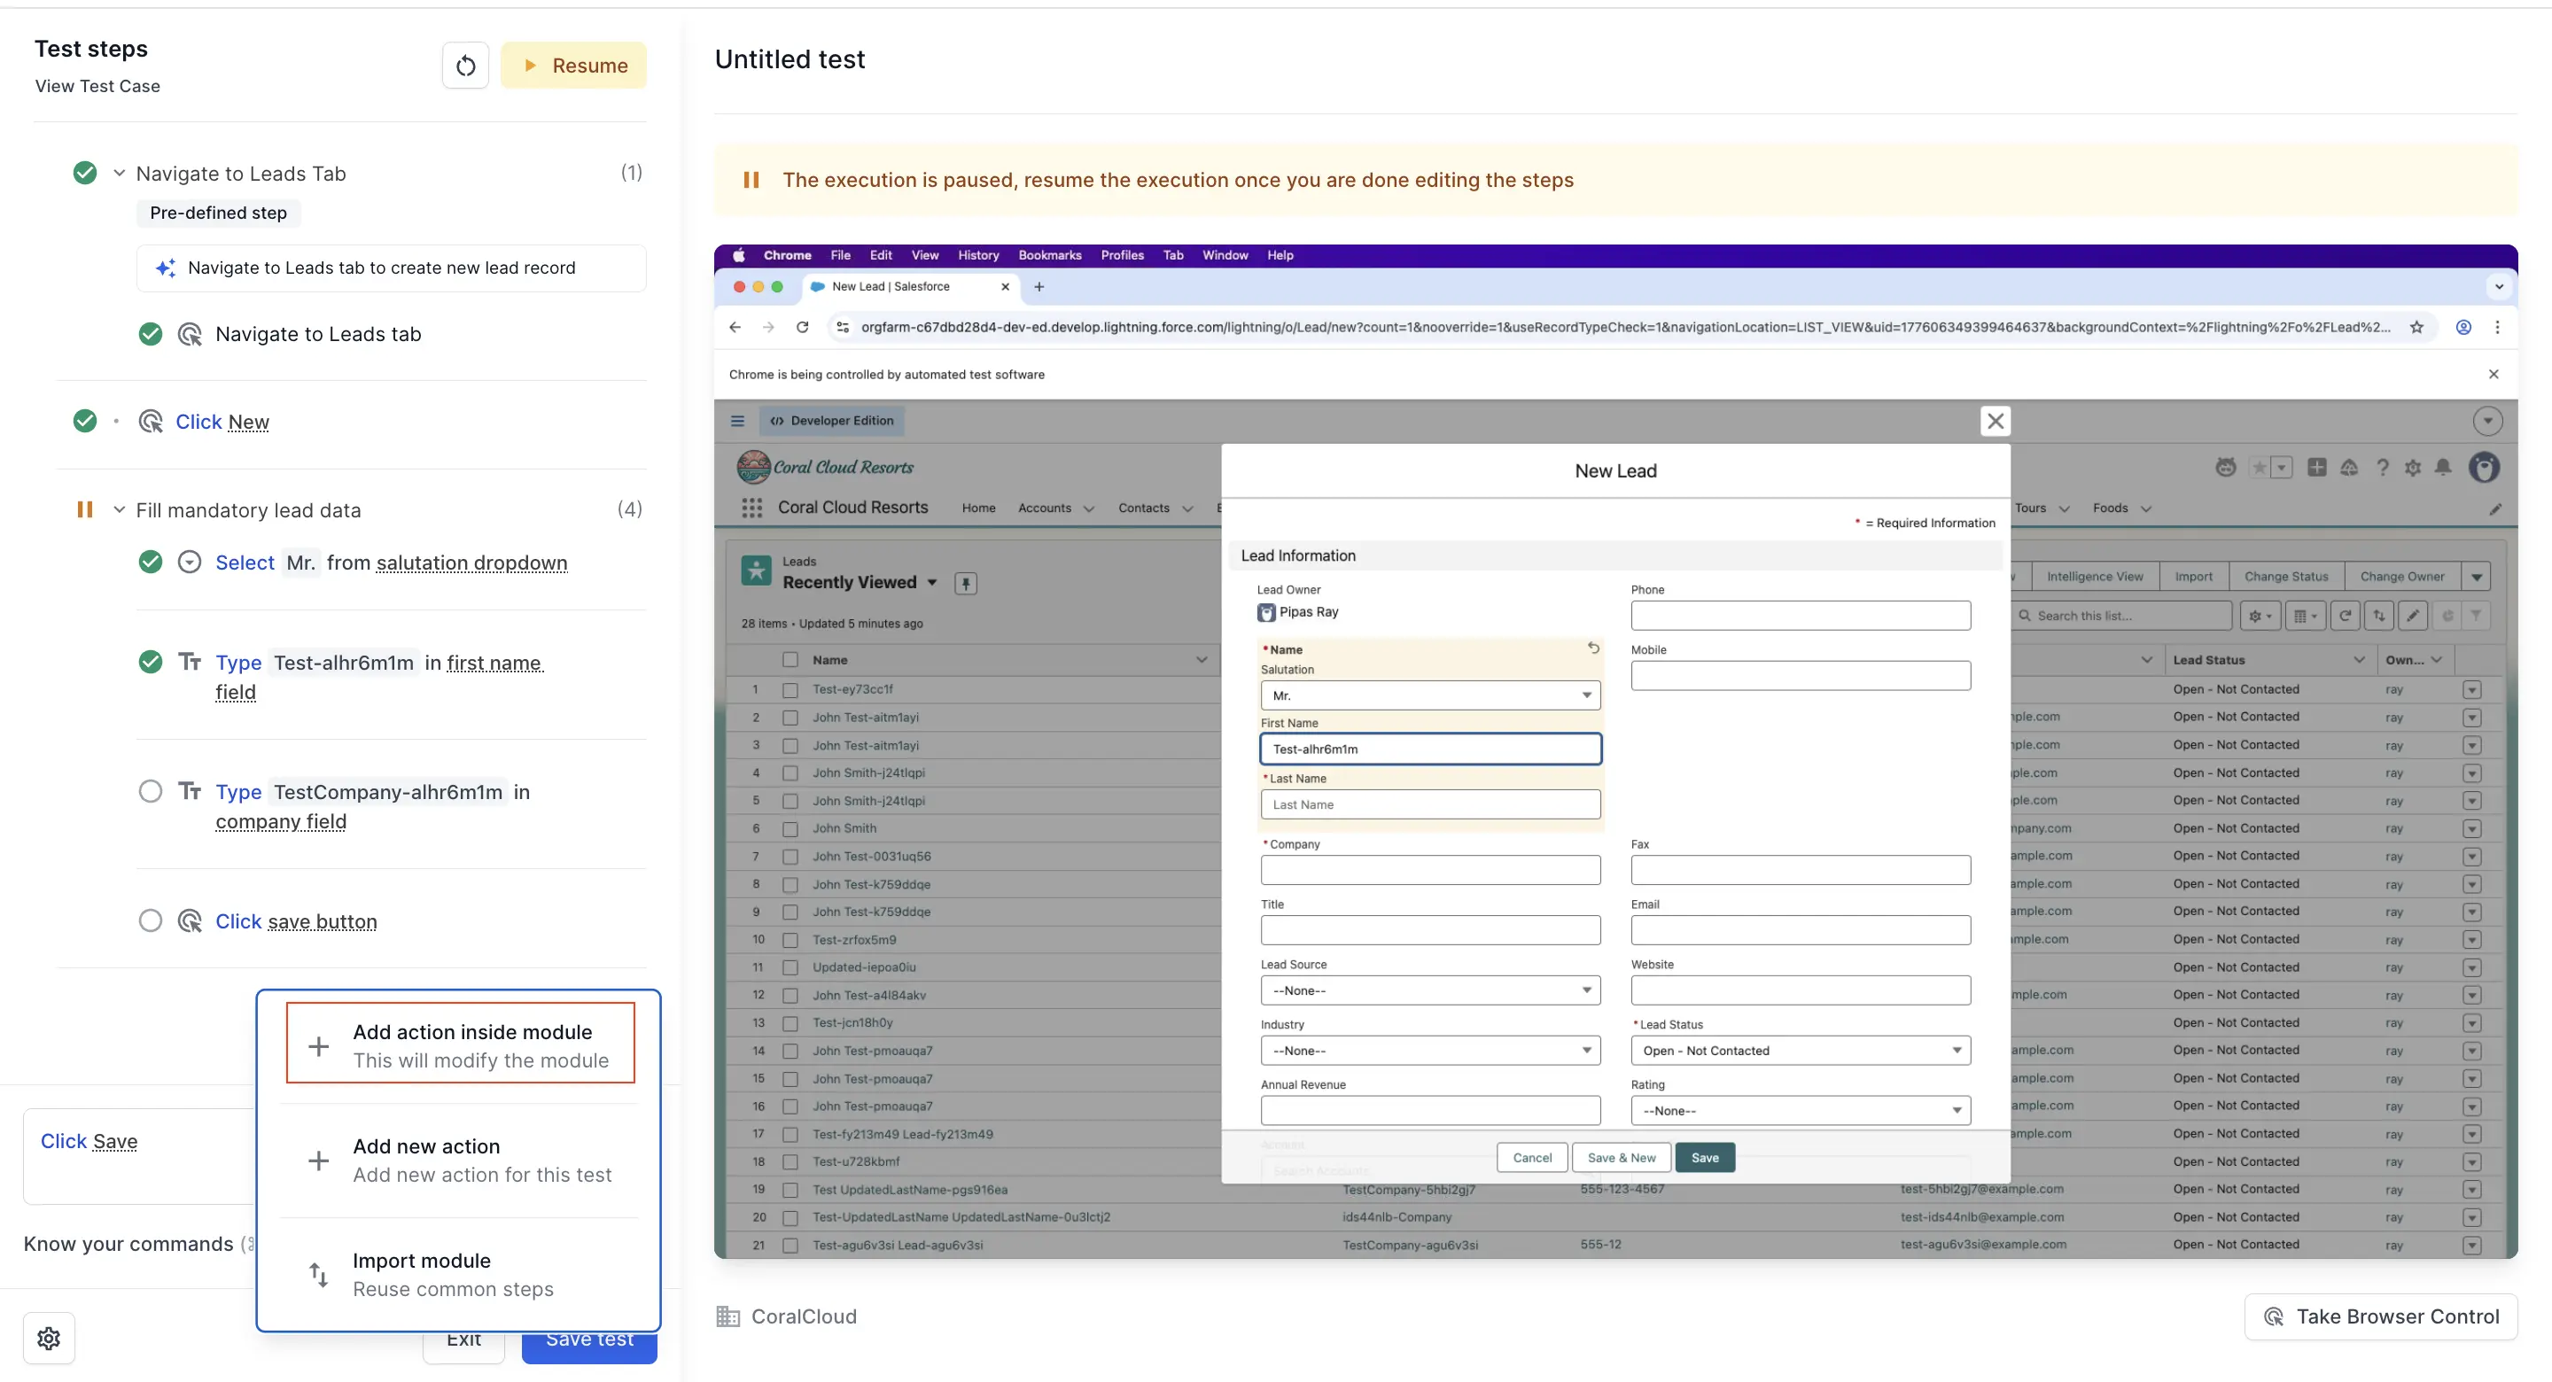Open the Salesforce Help question mark icon
This screenshot has width=2552, height=1382.
click(x=2382, y=468)
